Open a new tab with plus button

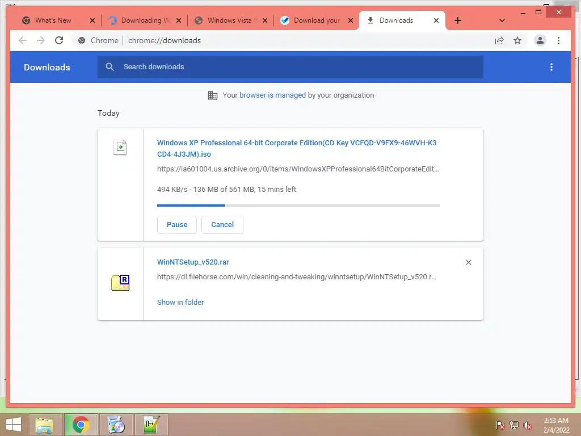click(458, 20)
